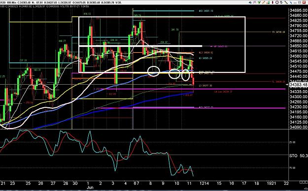The width and height of the screenshot is (308, 191).
Task: Click date label 15 on time axis
Action: pos(219,183)
